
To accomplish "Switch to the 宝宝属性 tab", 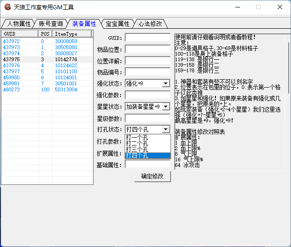I will tap(117, 24).
